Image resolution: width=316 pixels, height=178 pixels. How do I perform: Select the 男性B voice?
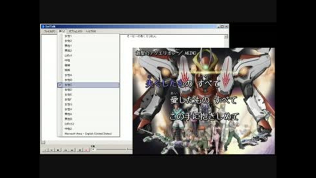(89, 119)
